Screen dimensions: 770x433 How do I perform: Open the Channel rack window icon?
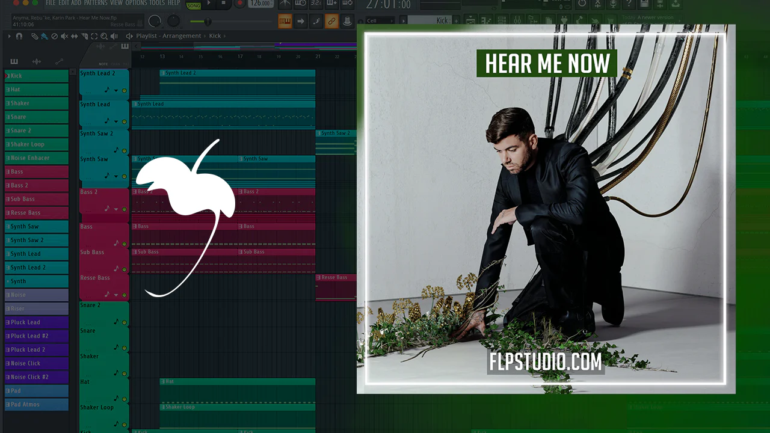501,20
